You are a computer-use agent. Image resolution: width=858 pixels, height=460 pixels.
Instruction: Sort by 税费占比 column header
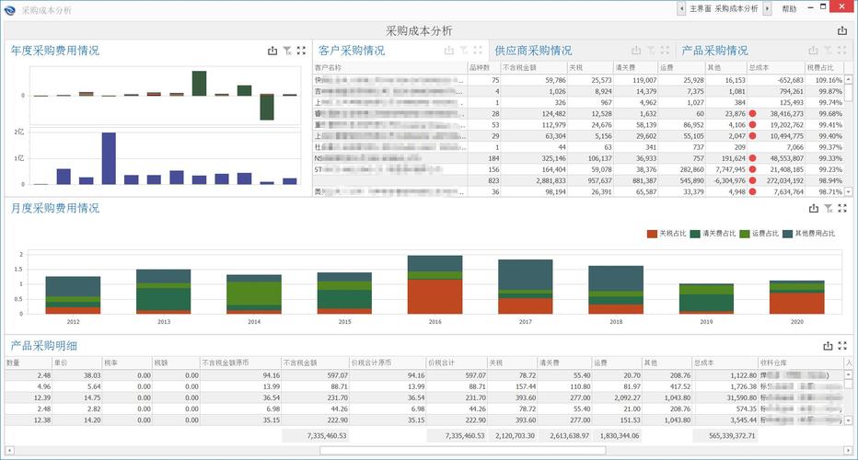tap(824, 68)
